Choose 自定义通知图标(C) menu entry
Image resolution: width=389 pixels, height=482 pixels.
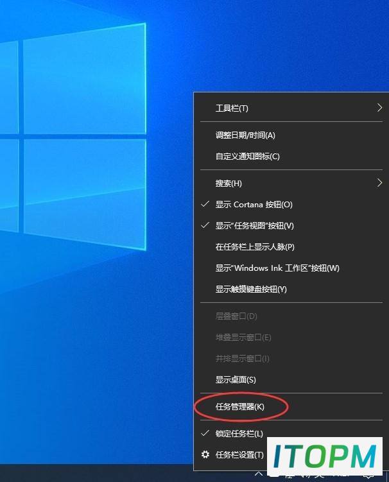pyautogui.click(x=291, y=156)
